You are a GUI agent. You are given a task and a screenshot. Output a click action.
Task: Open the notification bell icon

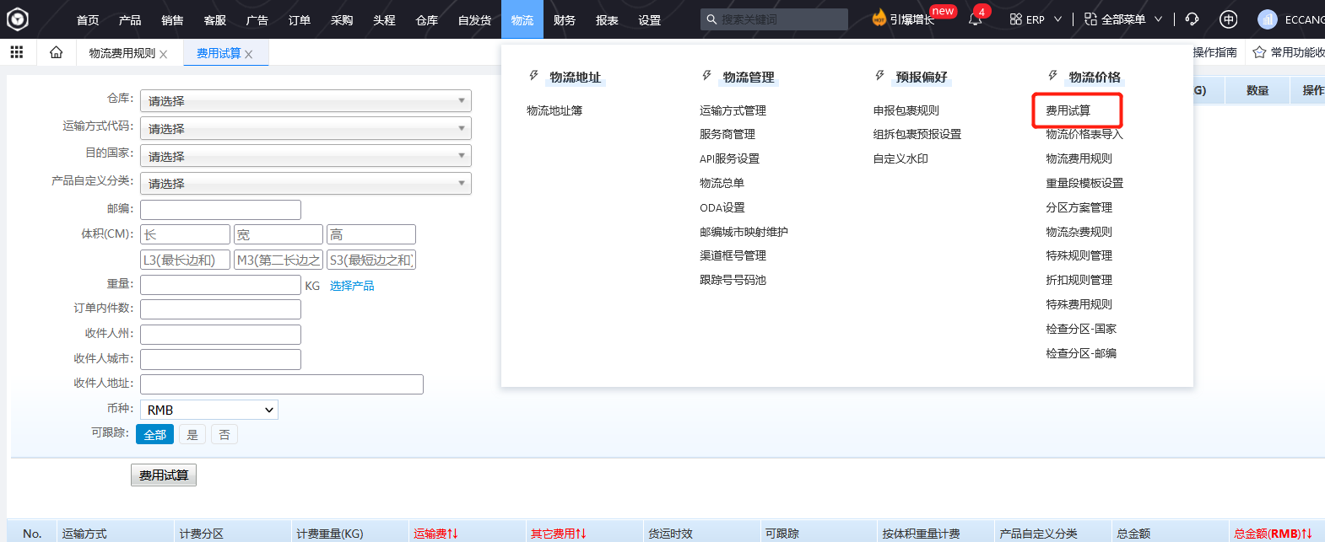tap(976, 19)
